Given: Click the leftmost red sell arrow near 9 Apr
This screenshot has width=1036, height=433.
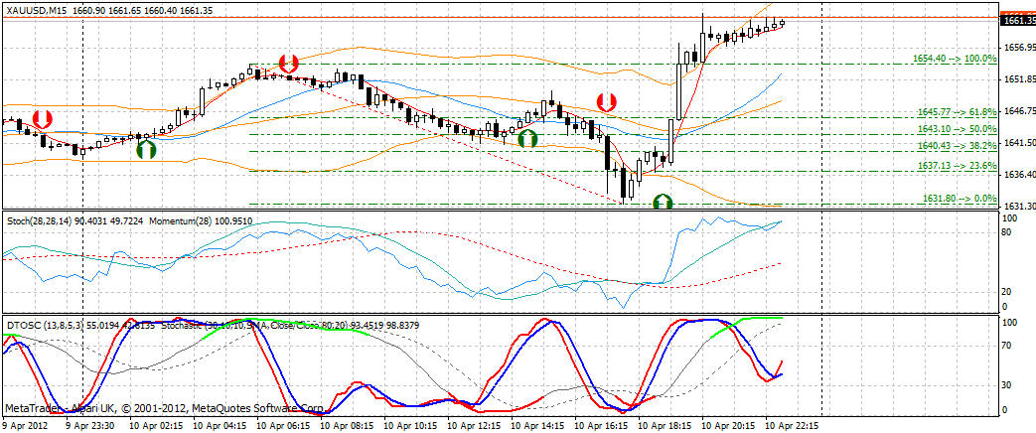Looking at the screenshot, I should point(42,119).
